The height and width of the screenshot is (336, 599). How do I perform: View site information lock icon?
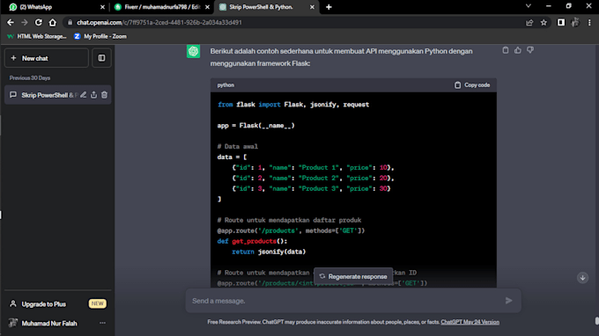(70, 23)
